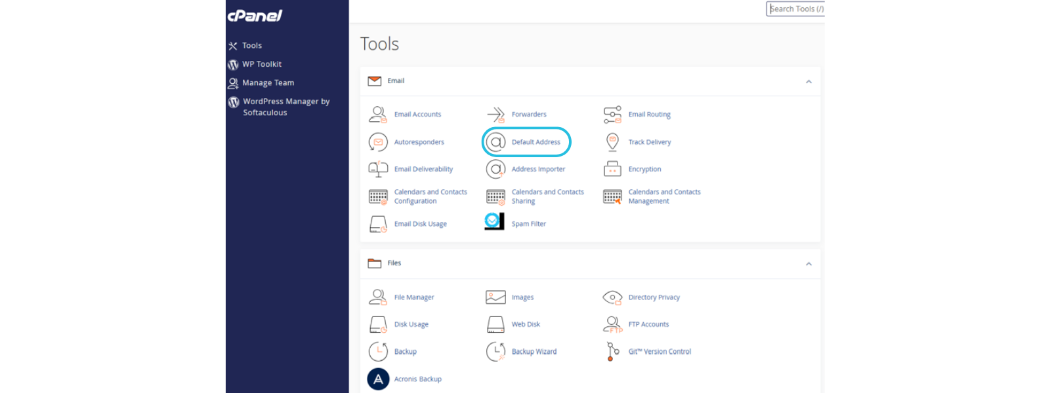
Task: Open the Default Address @ icon
Action: pyautogui.click(x=495, y=141)
